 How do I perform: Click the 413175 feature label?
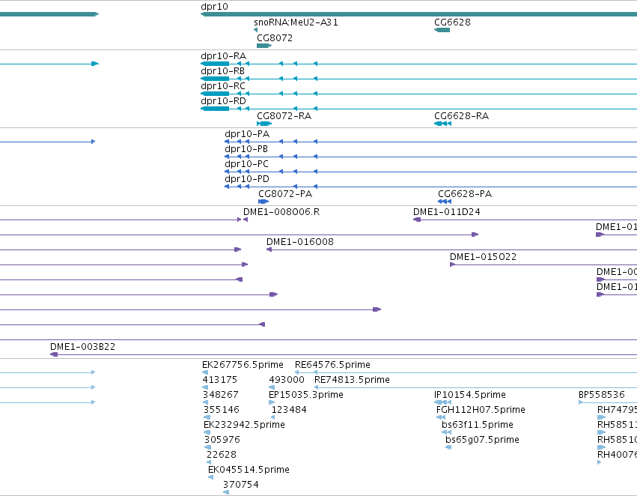click(220, 380)
